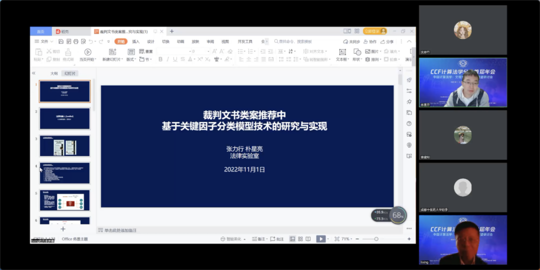This screenshot has width=540, height=270.
Task: Click the print icon in quick toolbar
Action: click(x=76, y=41)
